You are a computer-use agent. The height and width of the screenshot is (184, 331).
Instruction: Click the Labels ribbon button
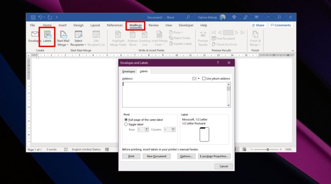(47, 36)
